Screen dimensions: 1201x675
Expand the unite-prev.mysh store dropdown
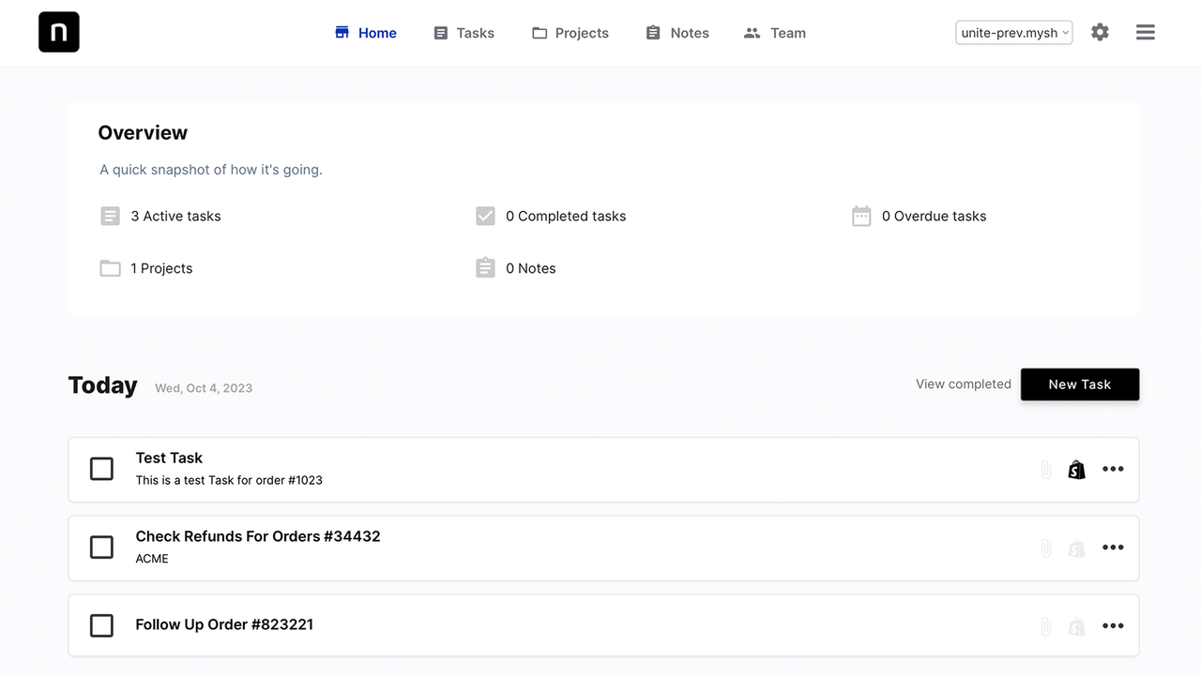click(x=1014, y=33)
